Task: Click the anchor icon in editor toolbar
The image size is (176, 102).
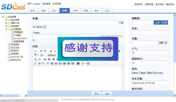Action: 40,59
